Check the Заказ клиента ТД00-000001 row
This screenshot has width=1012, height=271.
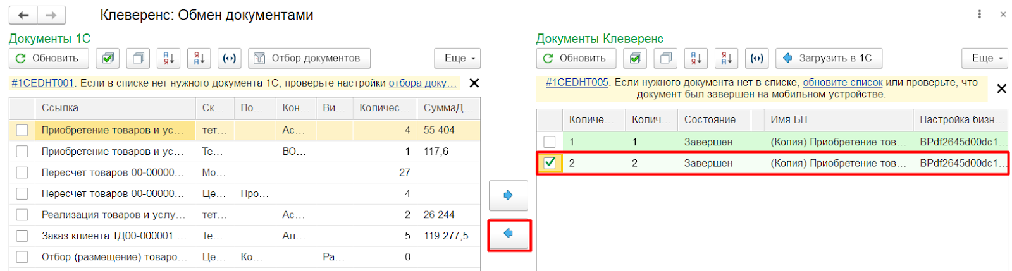click(x=22, y=236)
